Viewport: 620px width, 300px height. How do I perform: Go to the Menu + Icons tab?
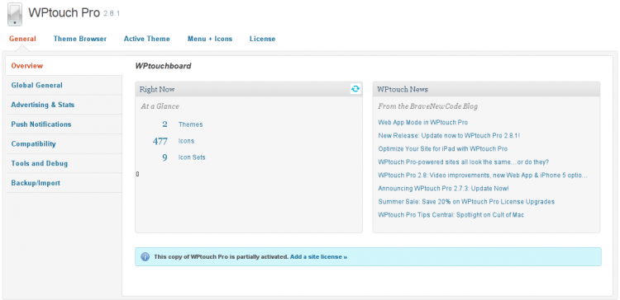tap(210, 39)
